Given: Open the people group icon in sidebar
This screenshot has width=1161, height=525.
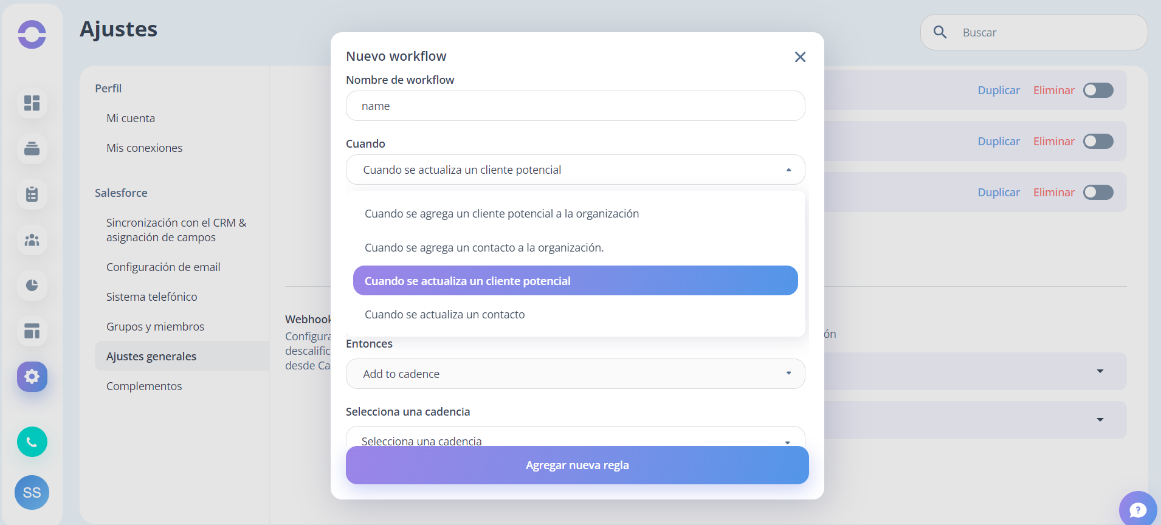Looking at the screenshot, I should pyautogui.click(x=32, y=240).
